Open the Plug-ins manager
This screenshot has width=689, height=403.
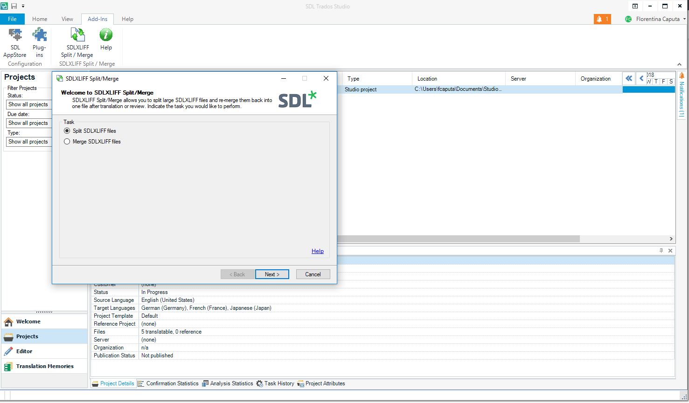pyautogui.click(x=39, y=43)
